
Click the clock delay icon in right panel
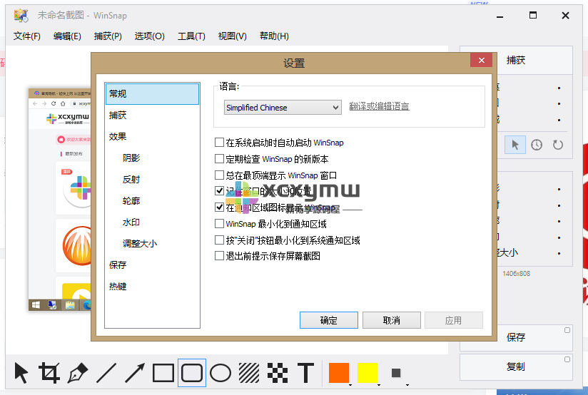(x=536, y=145)
